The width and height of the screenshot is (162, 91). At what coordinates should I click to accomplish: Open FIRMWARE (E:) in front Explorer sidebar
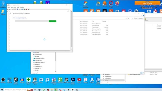[x=38, y=66]
